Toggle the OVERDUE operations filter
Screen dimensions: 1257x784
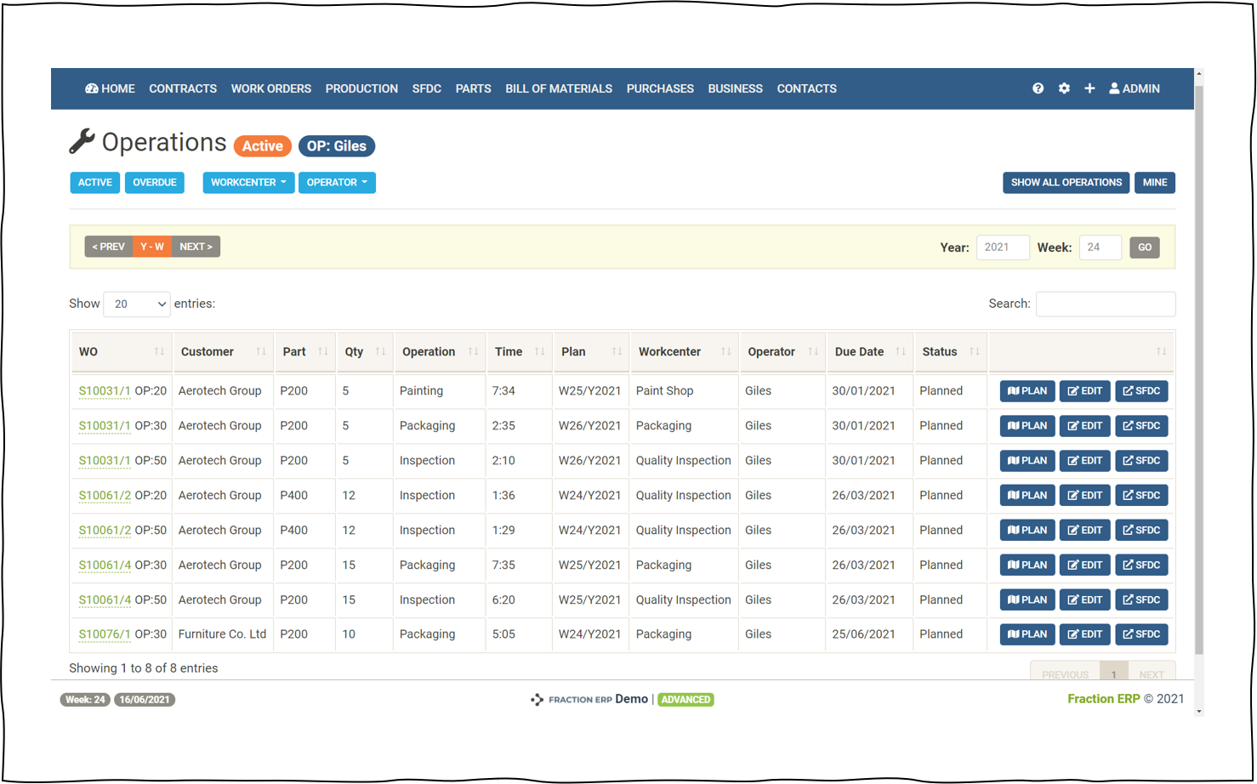click(154, 182)
